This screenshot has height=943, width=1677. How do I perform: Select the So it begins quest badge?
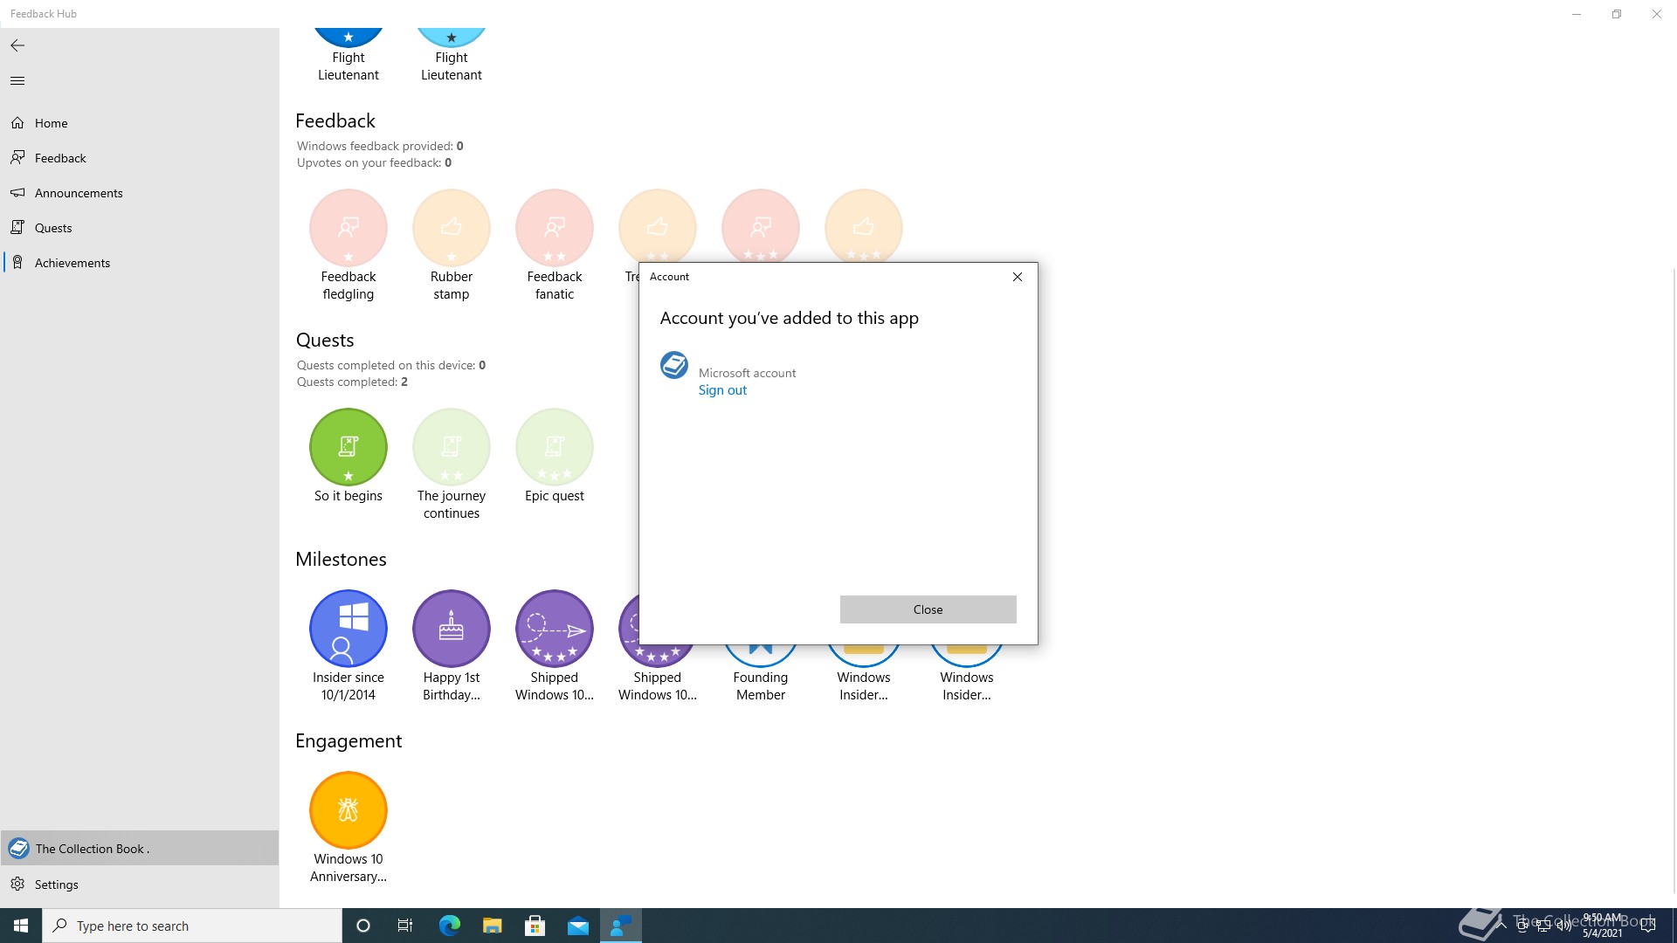[349, 447]
